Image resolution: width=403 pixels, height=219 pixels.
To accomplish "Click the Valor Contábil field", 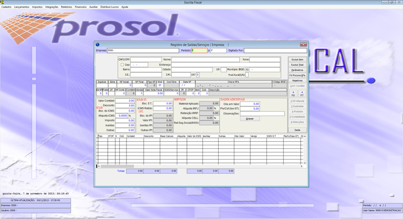I will 125,100.
